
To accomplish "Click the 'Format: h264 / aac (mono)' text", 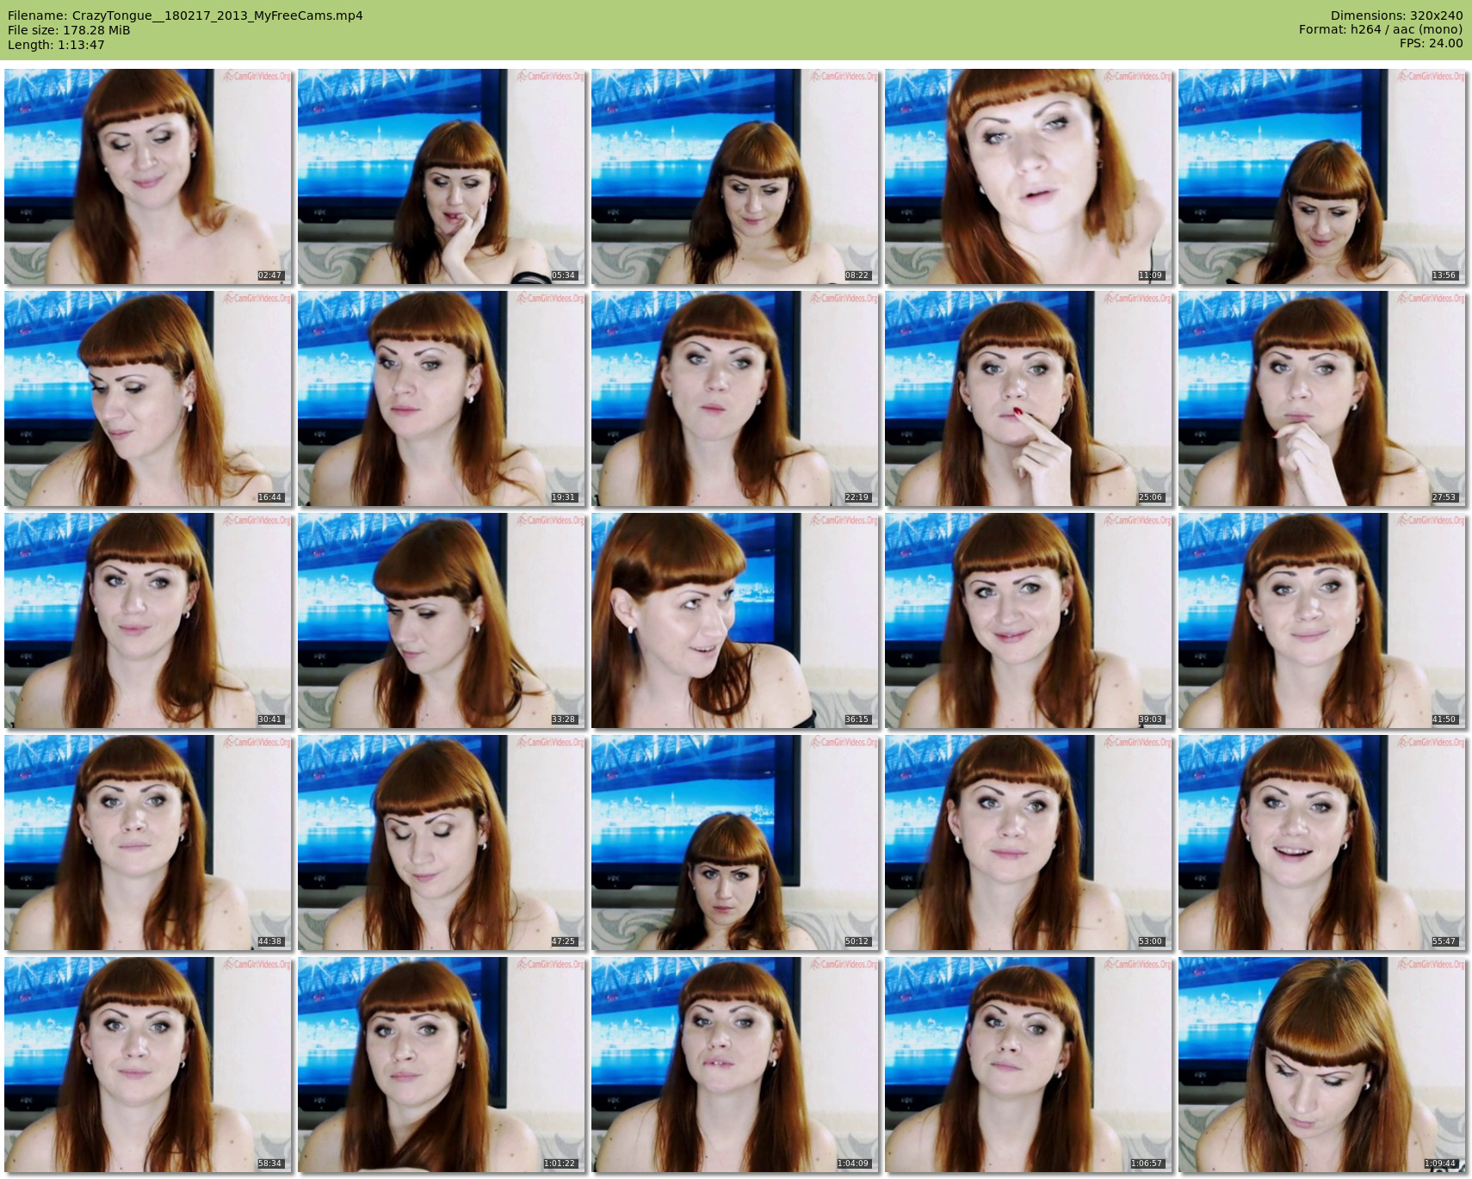I will (1381, 29).
